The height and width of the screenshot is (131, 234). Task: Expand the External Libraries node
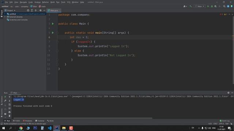[5, 17]
